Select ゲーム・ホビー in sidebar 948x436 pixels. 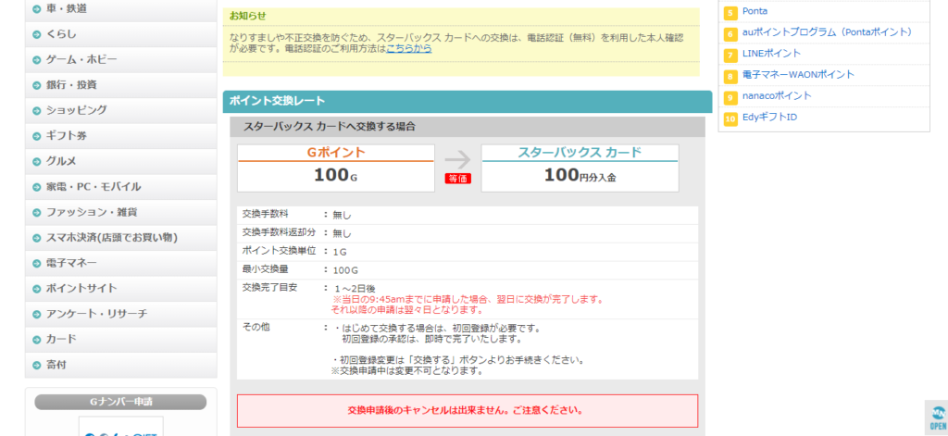(x=121, y=60)
